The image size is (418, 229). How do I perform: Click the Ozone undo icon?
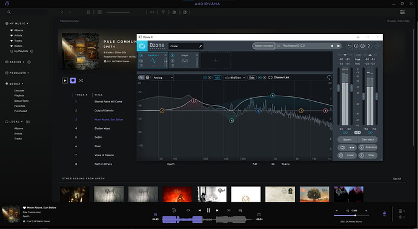pos(349,46)
